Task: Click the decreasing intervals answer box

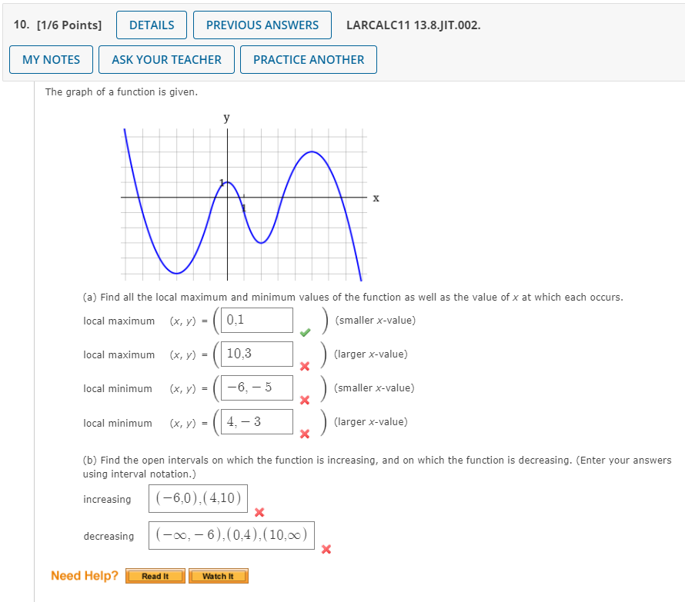Action: tap(232, 535)
